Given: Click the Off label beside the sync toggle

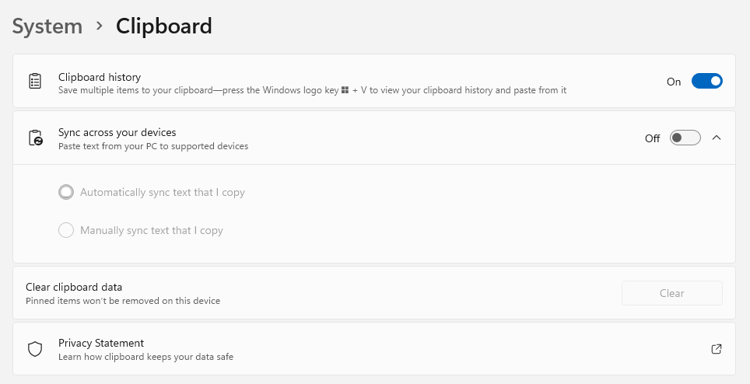Looking at the screenshot, I should coord(653,138).
